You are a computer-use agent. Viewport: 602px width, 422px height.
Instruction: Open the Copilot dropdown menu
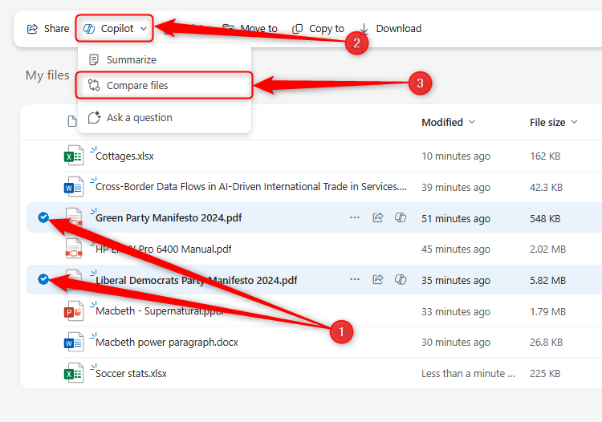116,29
